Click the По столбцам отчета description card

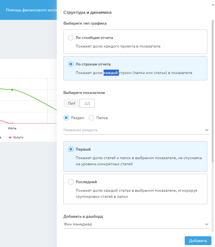coord(135,46)
